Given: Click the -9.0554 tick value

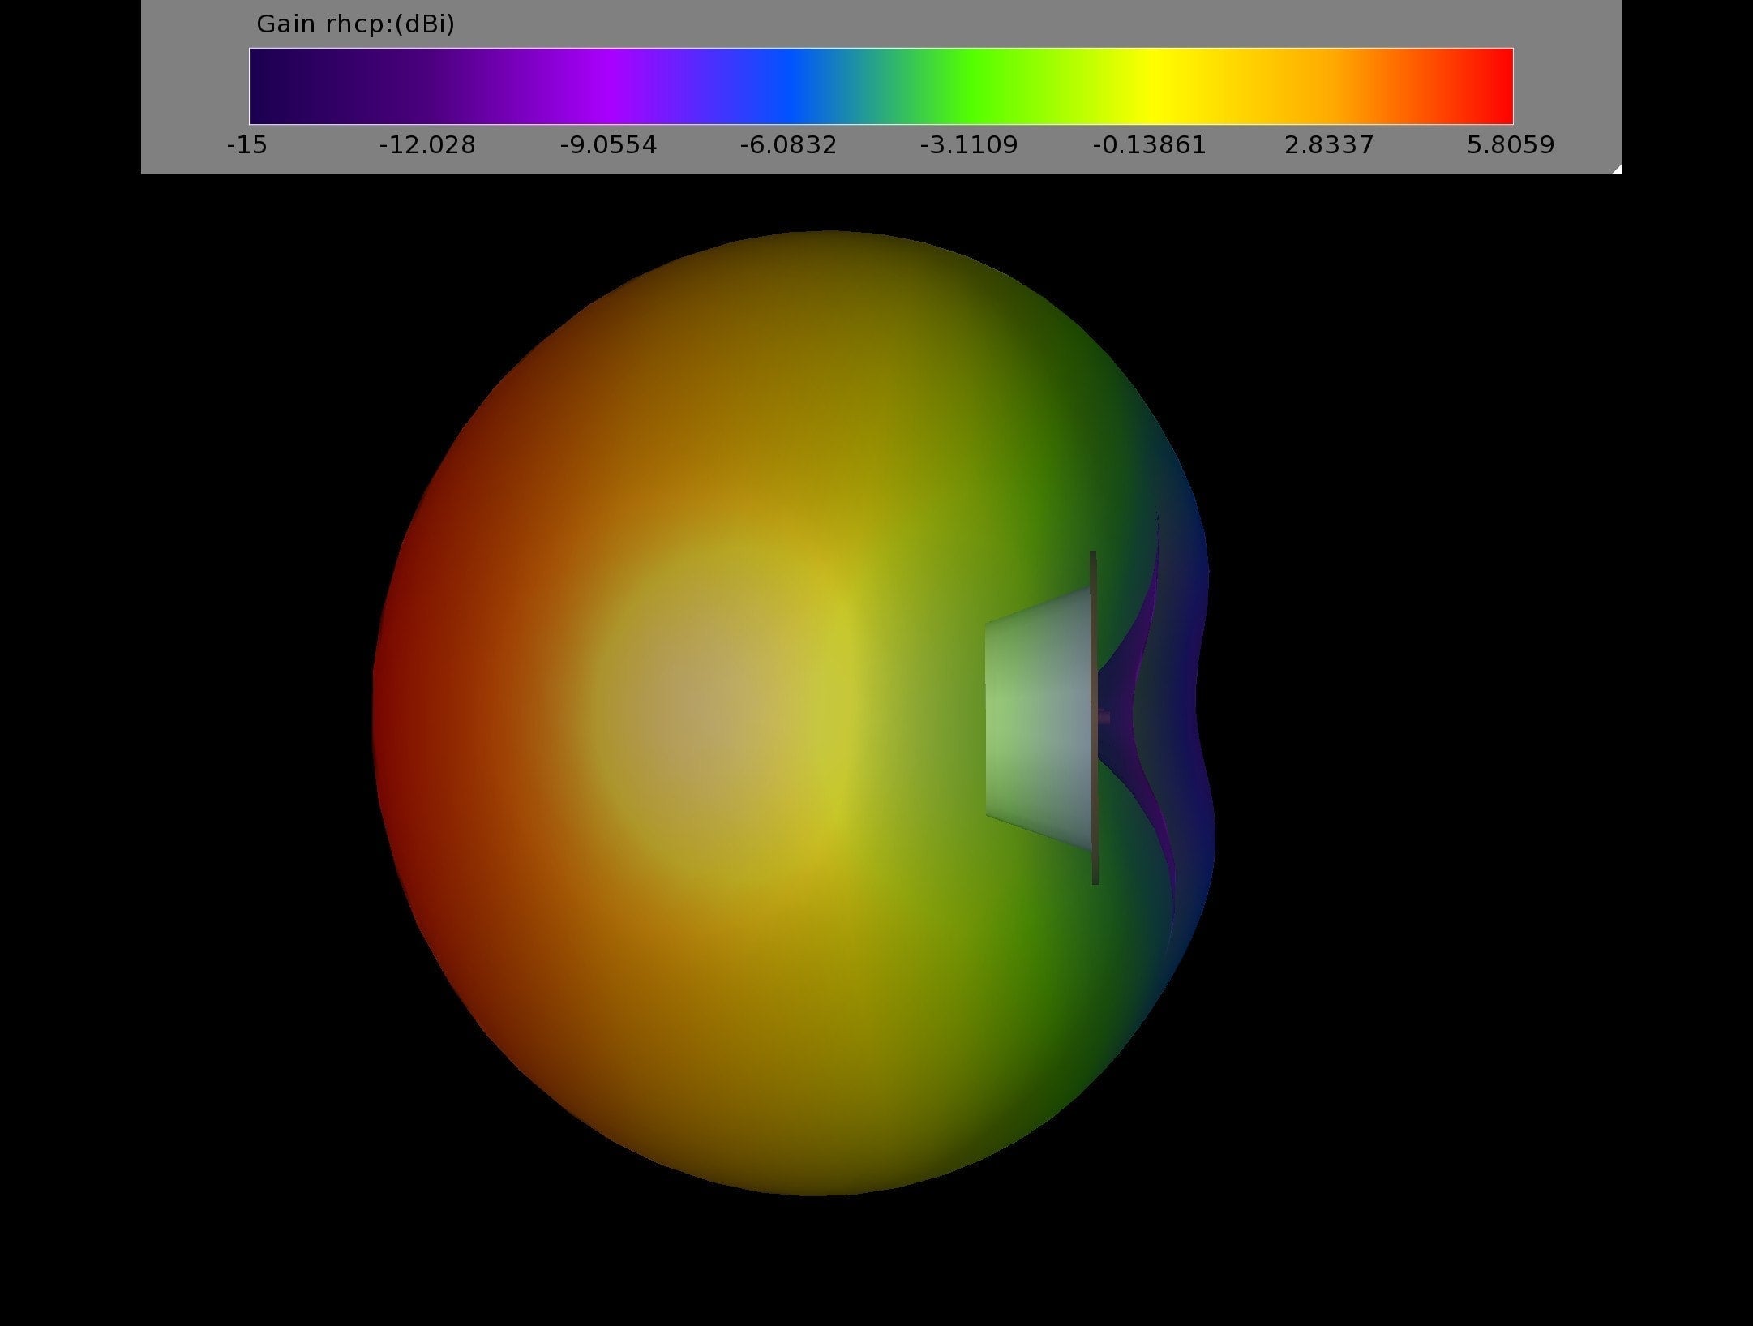Looking at the screenshot, I should (x=608, y=144).
